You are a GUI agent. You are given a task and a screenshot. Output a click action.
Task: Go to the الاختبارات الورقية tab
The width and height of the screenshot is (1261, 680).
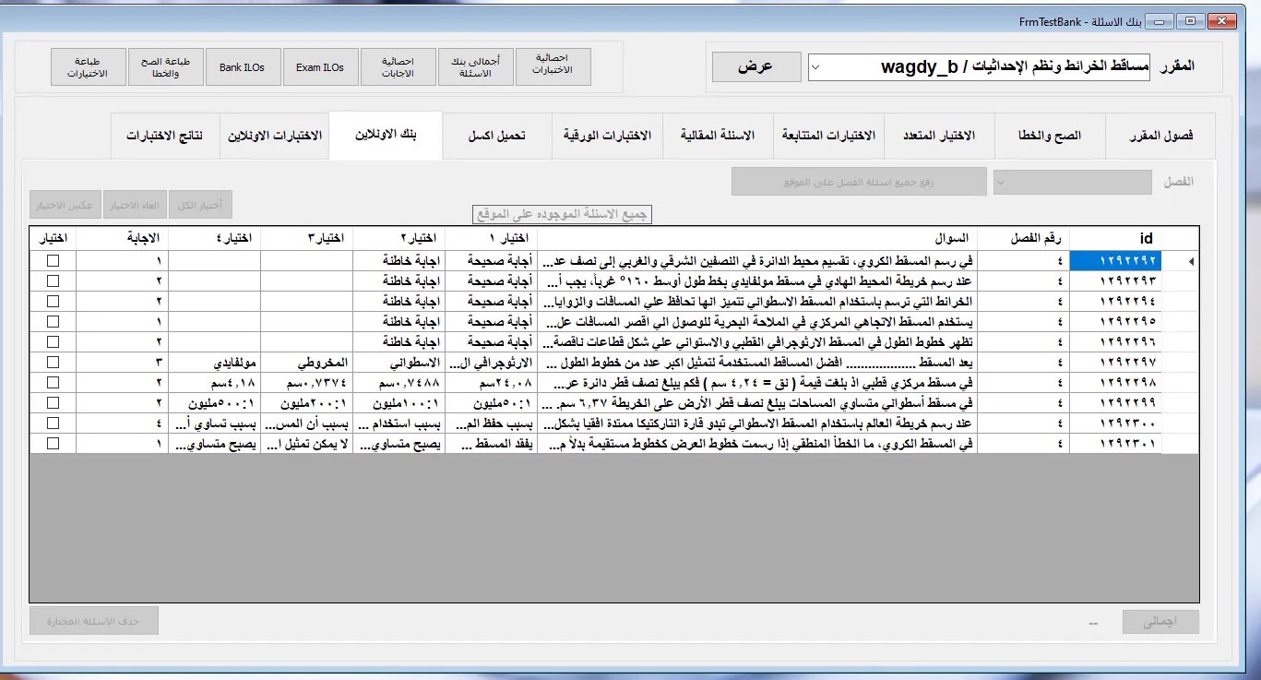click(x=607, y=136)
